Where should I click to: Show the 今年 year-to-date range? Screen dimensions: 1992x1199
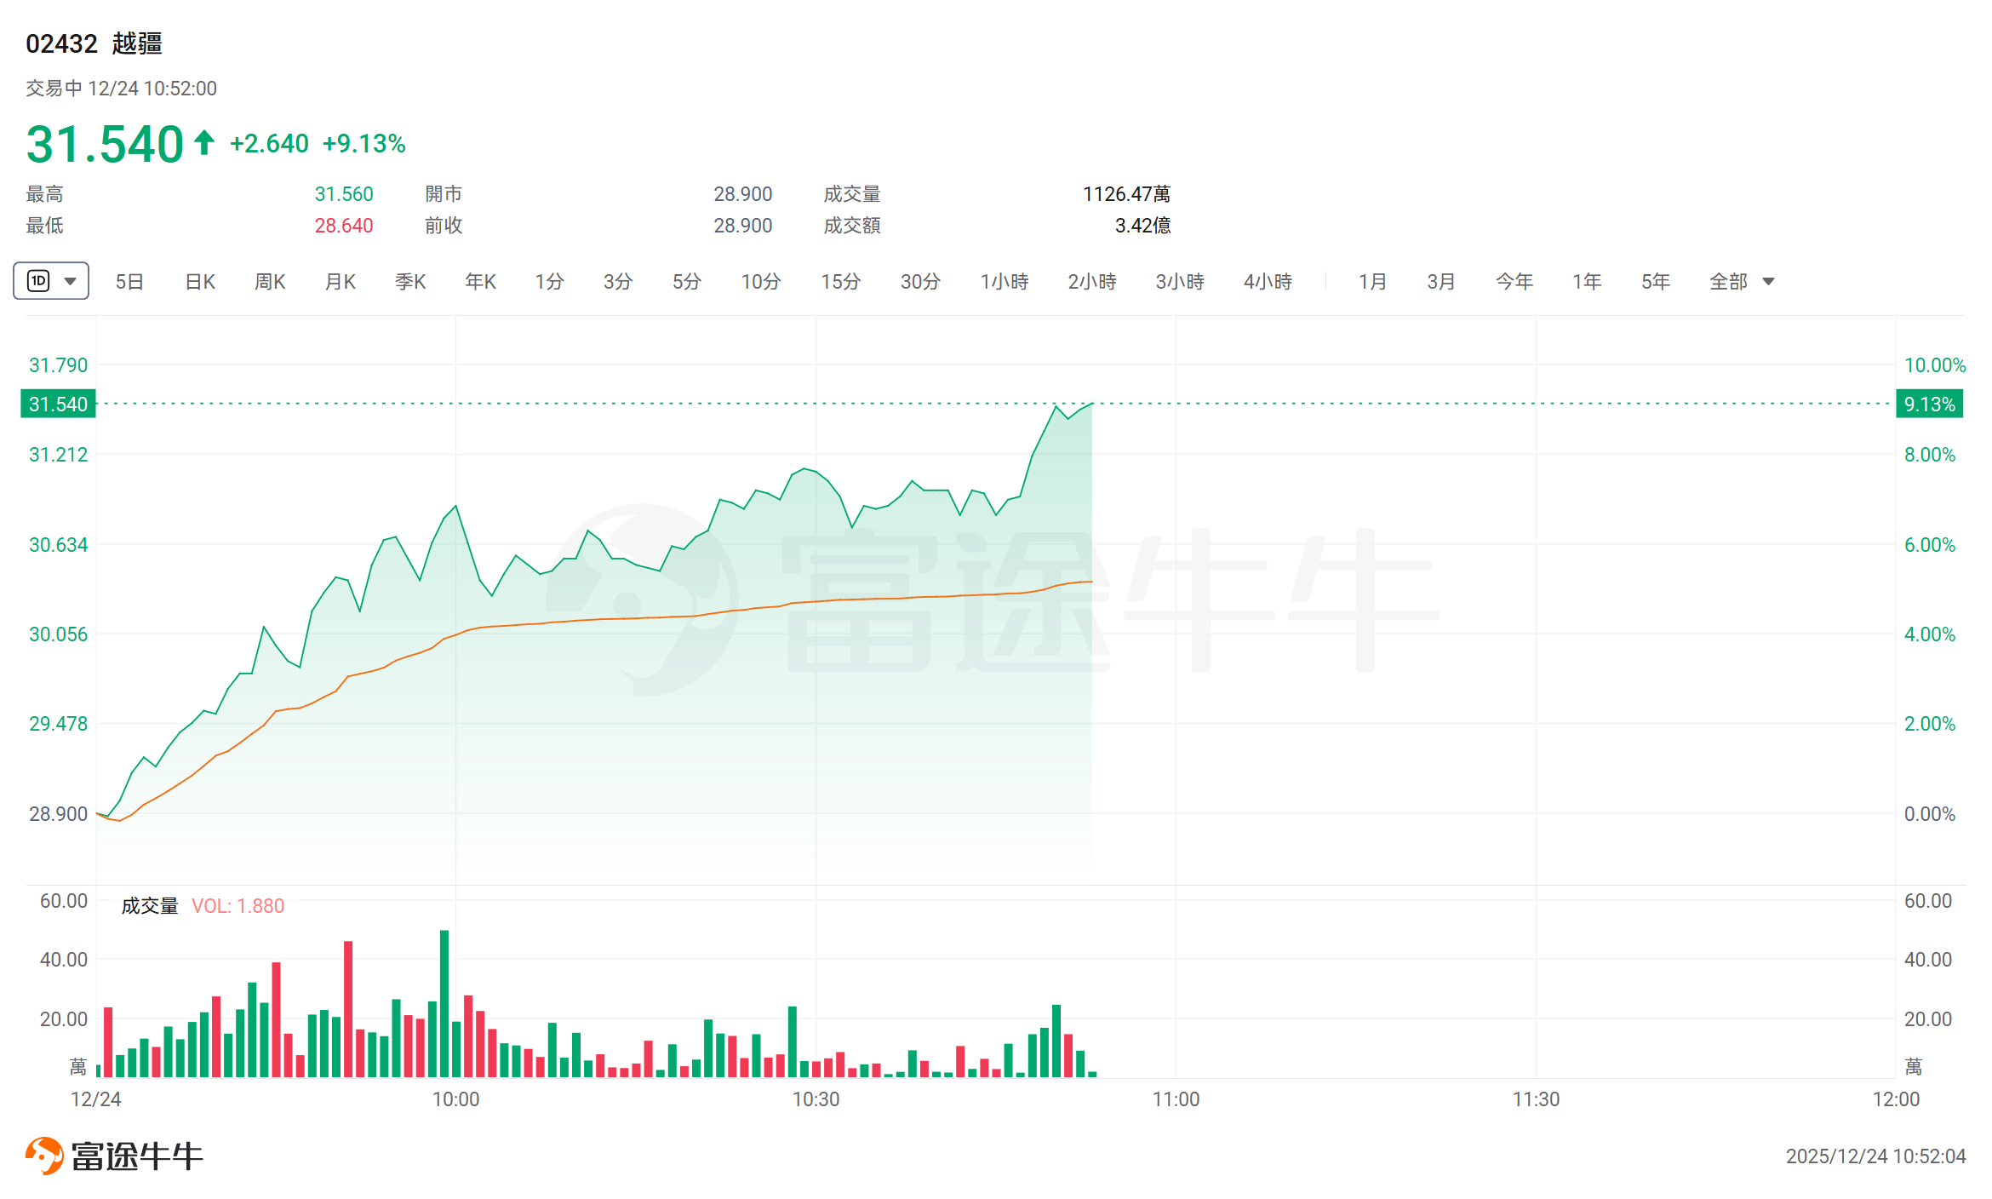coord(1514,282)
